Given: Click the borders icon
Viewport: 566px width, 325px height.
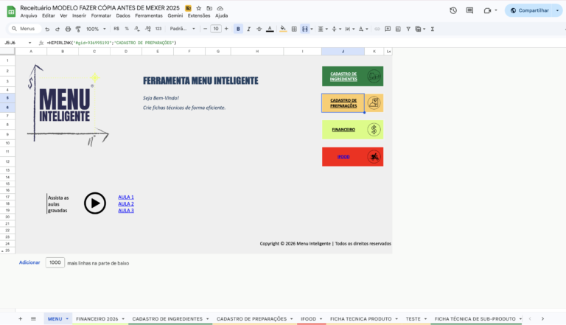Looking at the screenshot, I should [x=294, y=29].
